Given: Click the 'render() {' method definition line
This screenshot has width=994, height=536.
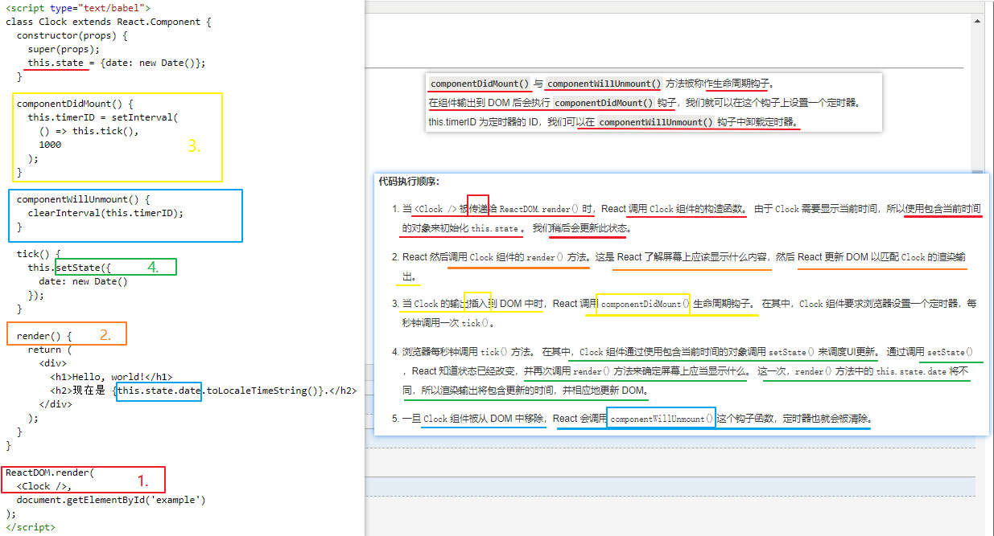Looking at the screenshot, I should [x=44, y=336].
